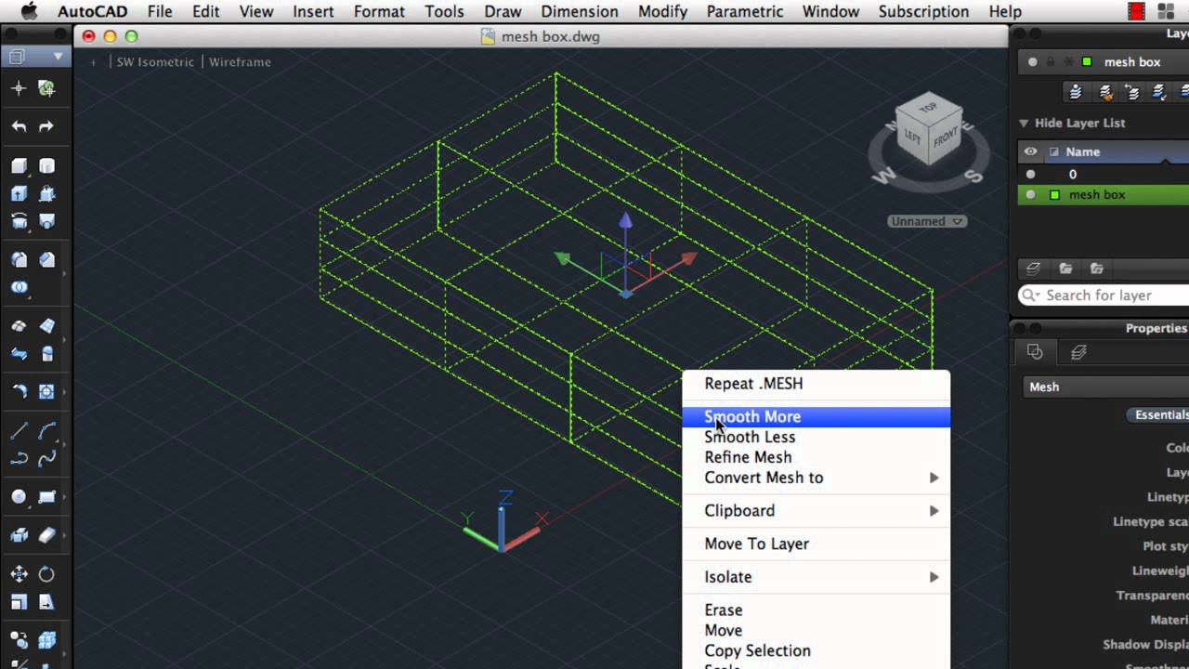Open the Modify menu in menu bar
Viewport: 1189px width, 669px height.
663,11
